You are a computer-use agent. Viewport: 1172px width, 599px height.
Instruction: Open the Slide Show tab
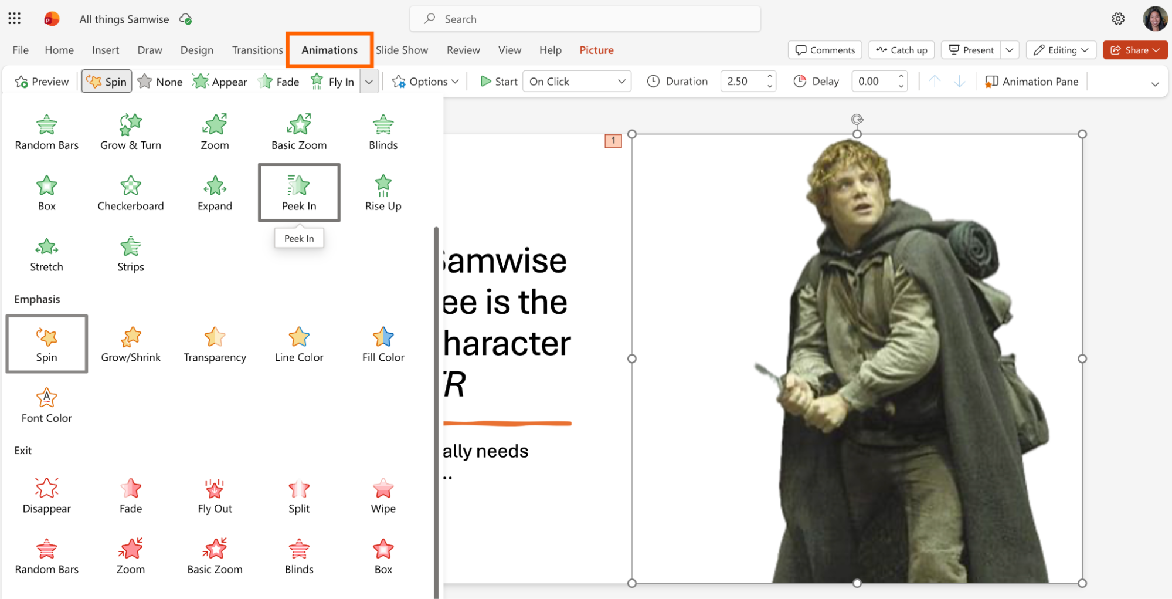(402, 50)
